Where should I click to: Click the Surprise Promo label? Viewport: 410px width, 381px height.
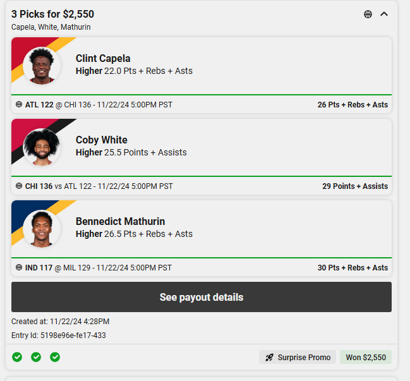tap(304, 357)
